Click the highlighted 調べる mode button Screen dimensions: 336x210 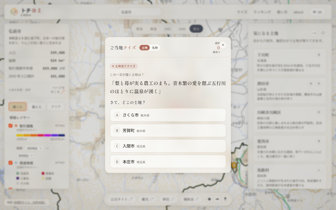18,107
